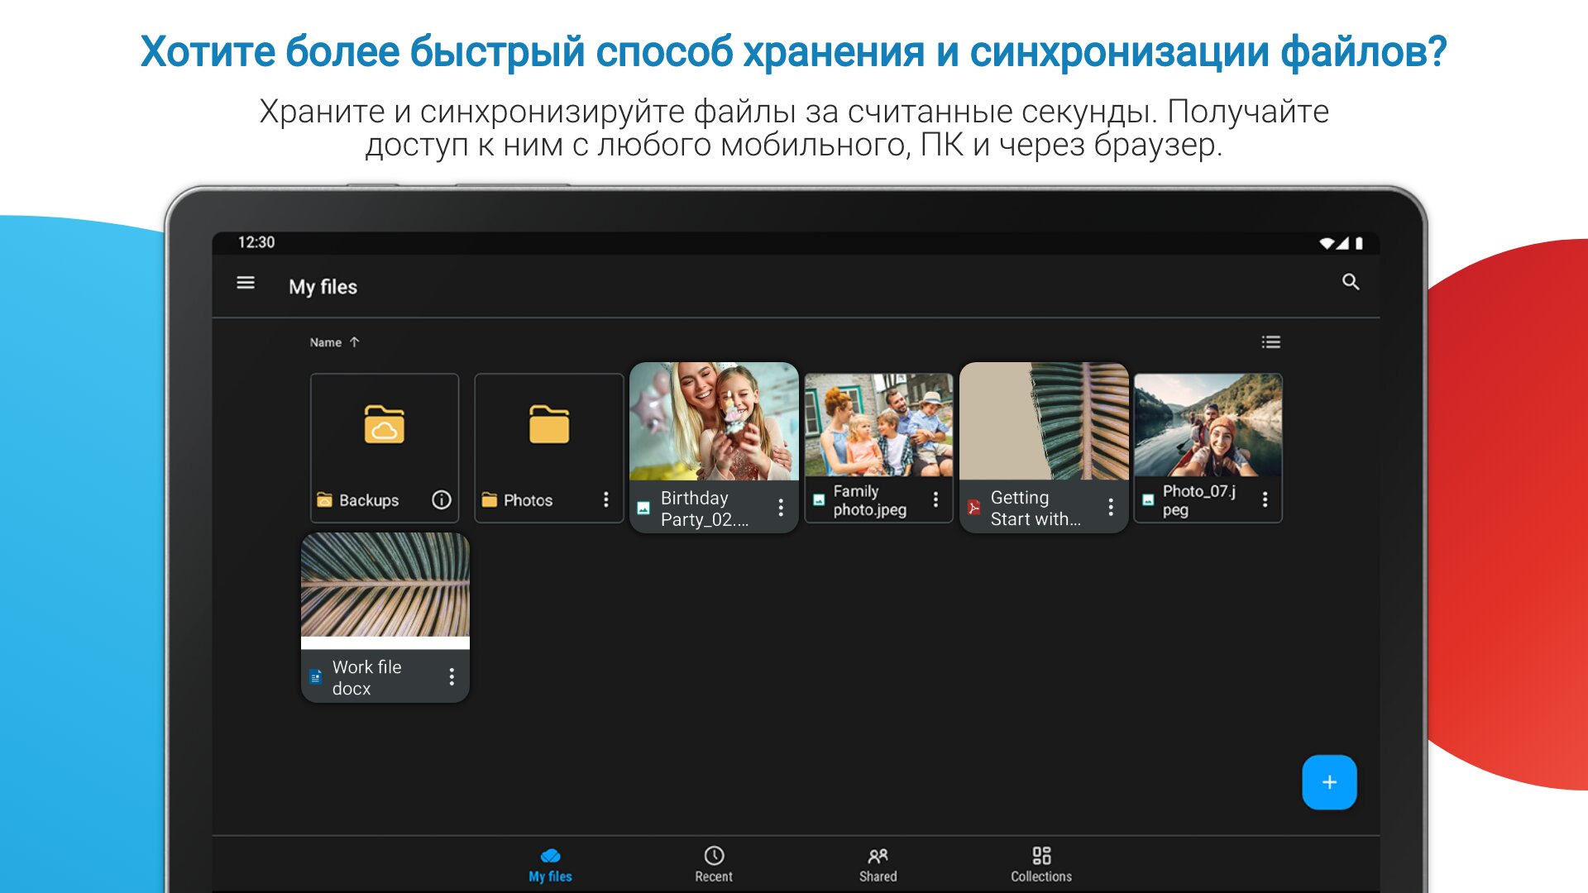Open Birthday Party photo thumbnail
Screen dimensions: 1588x893
[x=714, y=422]
